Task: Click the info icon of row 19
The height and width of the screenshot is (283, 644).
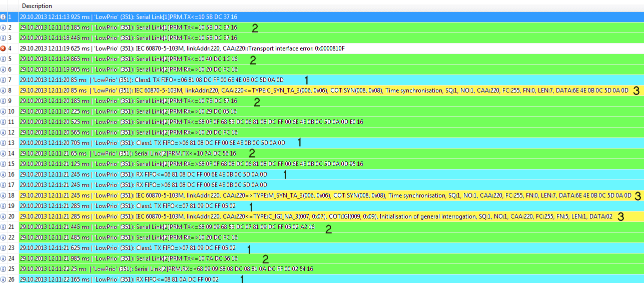Action: click(4, 206)
